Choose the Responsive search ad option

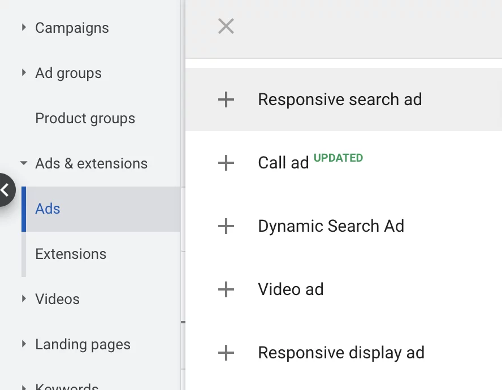340,99
